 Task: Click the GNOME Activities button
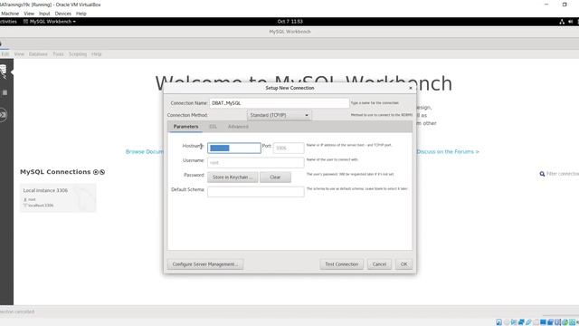pos(8,22)
